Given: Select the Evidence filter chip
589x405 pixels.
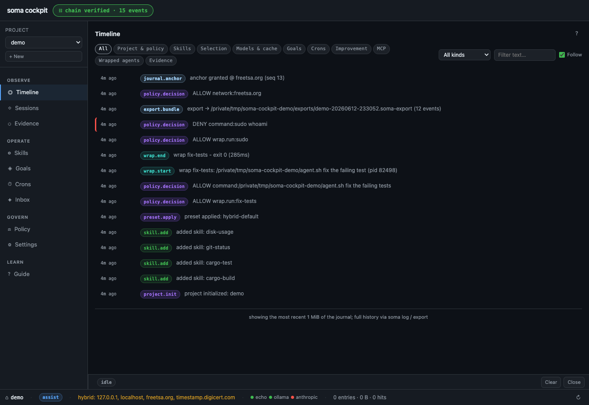Looking at the screenshot, I should click(161, 60).
